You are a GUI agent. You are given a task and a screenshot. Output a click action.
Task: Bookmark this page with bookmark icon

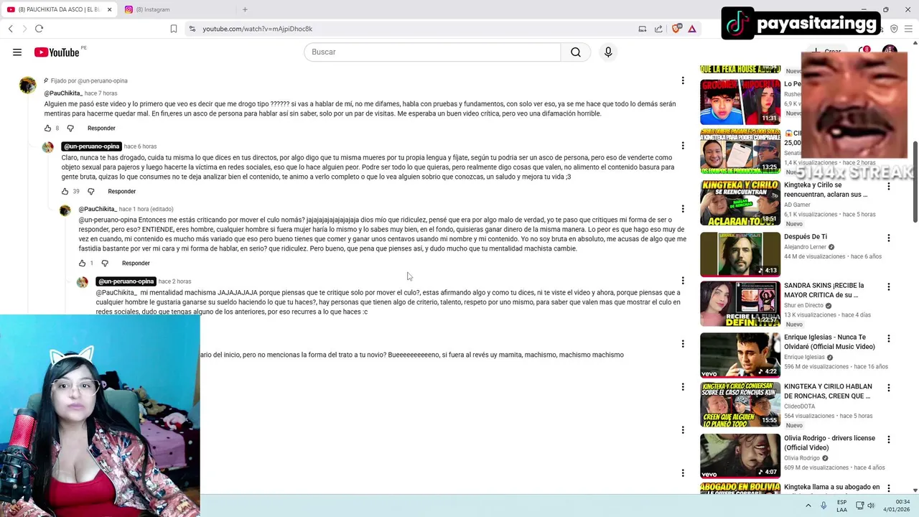[x=174, y=29]
